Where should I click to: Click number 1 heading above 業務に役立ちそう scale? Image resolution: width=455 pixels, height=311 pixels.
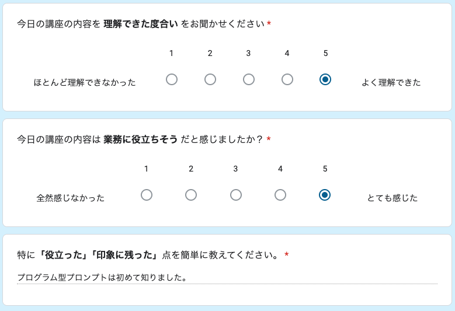click(x=147, y=169)
